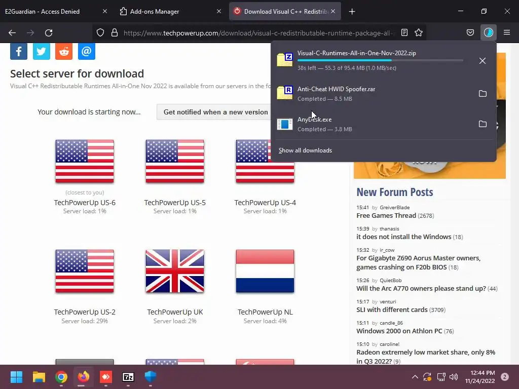Show Anti-Cheat HWID Spoofer.rar in folder
Image resolution: width=519 pixels, height=389 pixels.
(483, 94)
